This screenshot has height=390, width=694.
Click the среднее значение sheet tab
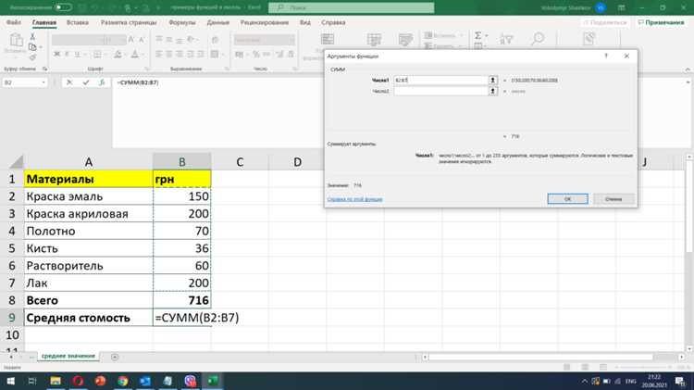68,356
